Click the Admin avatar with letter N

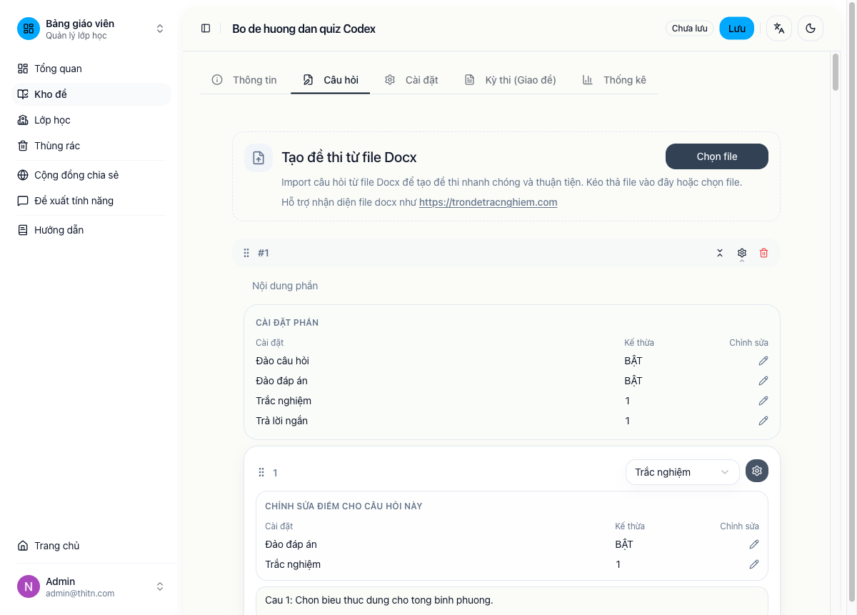point(29,586)
